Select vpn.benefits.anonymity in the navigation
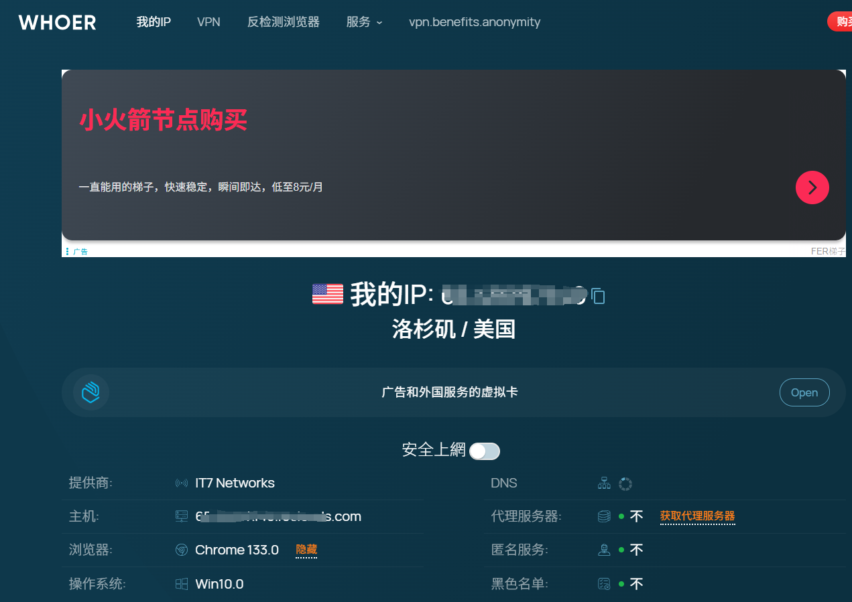Image resolution: width=852 pixels, height=602 pixels. tap(475, 22)
